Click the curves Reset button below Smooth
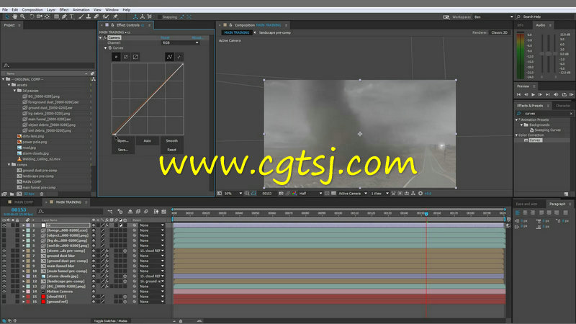576x324 pixels. pos(171,150)
